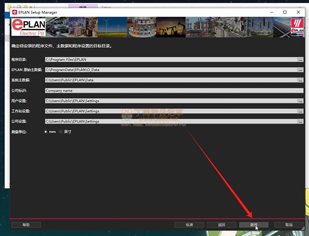This screenshot has height=236, width=309.
Task: Open help with the 帮助 button
Action: 26,224
